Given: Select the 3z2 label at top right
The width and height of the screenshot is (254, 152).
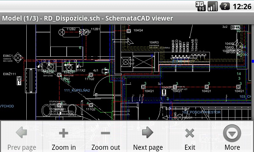Looking at the screenshot, I should 225,27.
